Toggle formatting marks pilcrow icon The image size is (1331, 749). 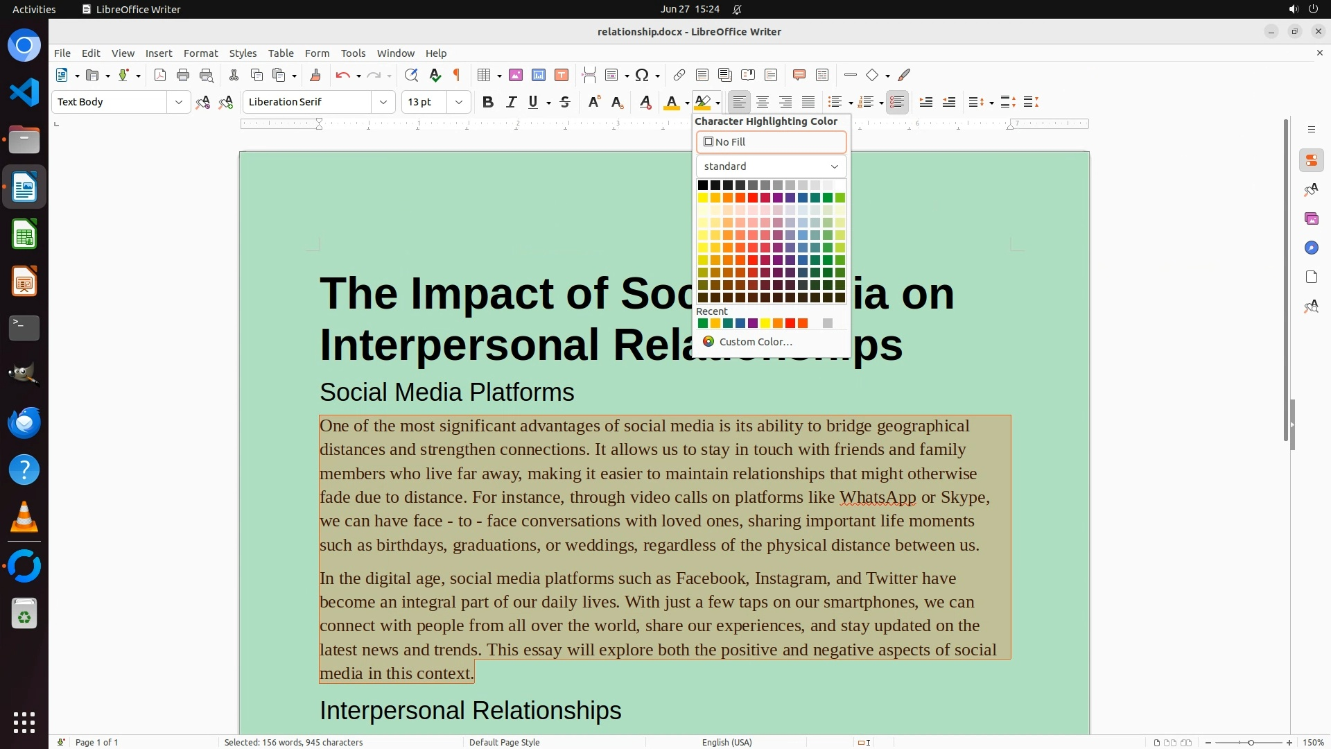tap(457, 75)
